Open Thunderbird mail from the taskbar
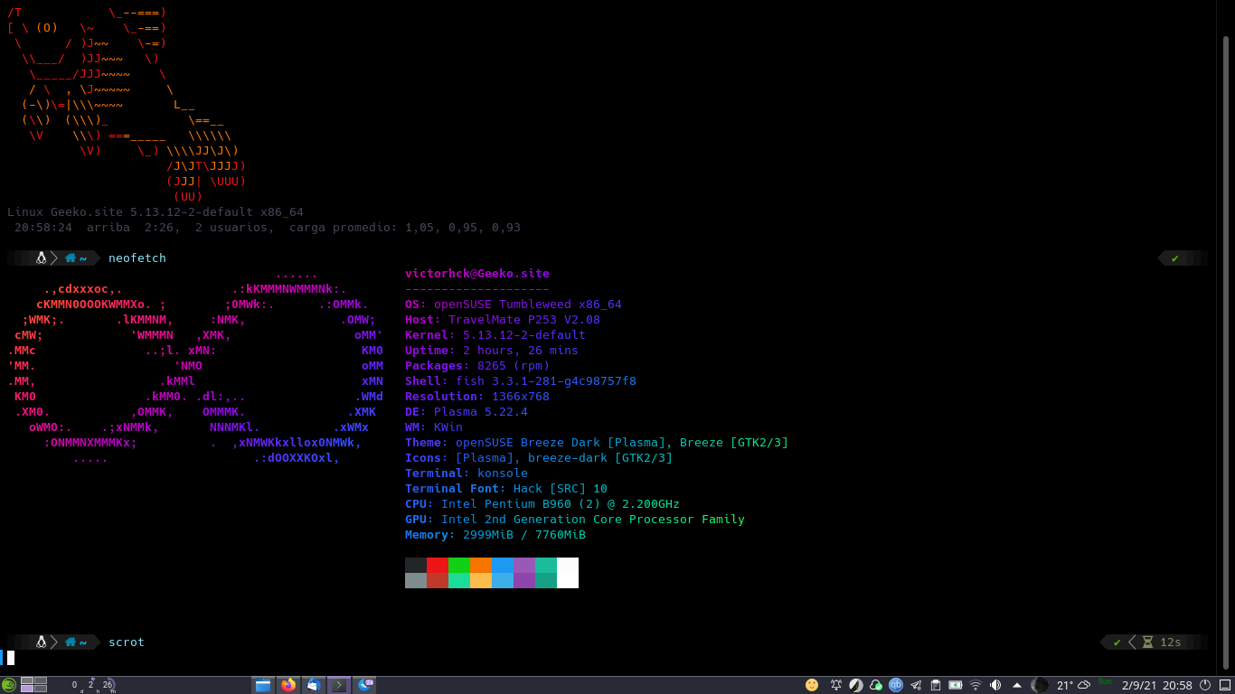This screenshot has width=1235, height=694. 314,685
